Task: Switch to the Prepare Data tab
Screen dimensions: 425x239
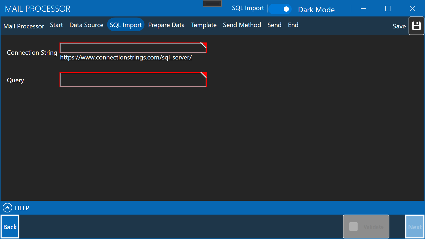Action: (166, 25)
